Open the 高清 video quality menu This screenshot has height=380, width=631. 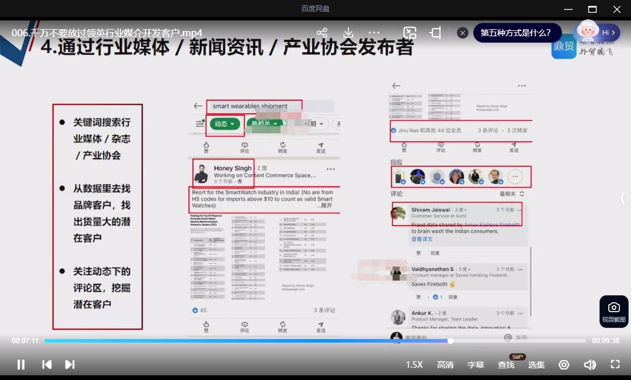point(445,365)
